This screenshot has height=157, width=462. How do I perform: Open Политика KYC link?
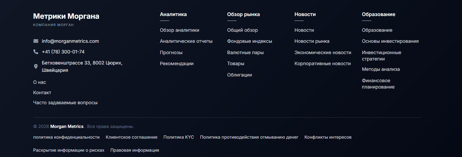pyautogui.click(x=179, y=137)
